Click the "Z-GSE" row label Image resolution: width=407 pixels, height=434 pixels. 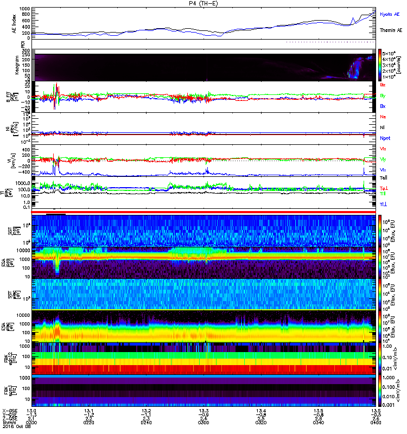[x=10, y=419]
